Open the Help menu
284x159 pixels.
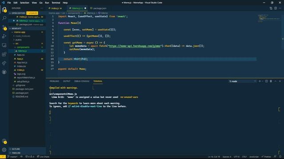point(65,3)
